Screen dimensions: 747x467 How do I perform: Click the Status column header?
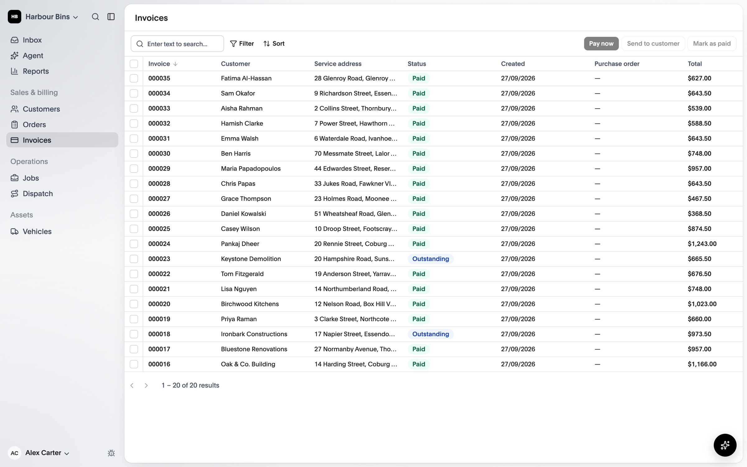pos(417,64)
